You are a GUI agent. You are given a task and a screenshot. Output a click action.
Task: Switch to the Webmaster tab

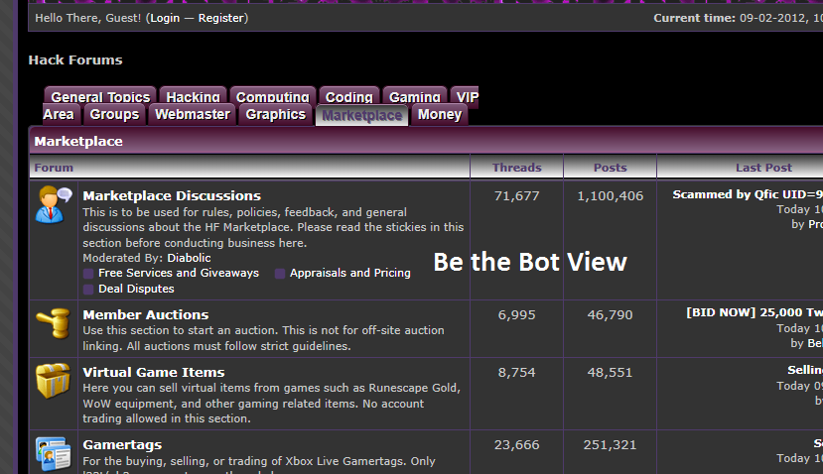tap(193, 114)
